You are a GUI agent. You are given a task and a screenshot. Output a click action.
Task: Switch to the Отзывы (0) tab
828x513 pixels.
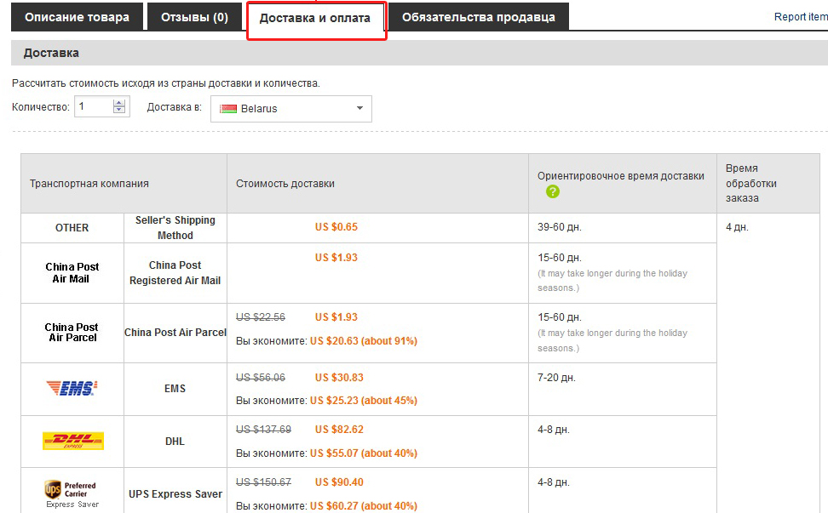click(194, 17)
